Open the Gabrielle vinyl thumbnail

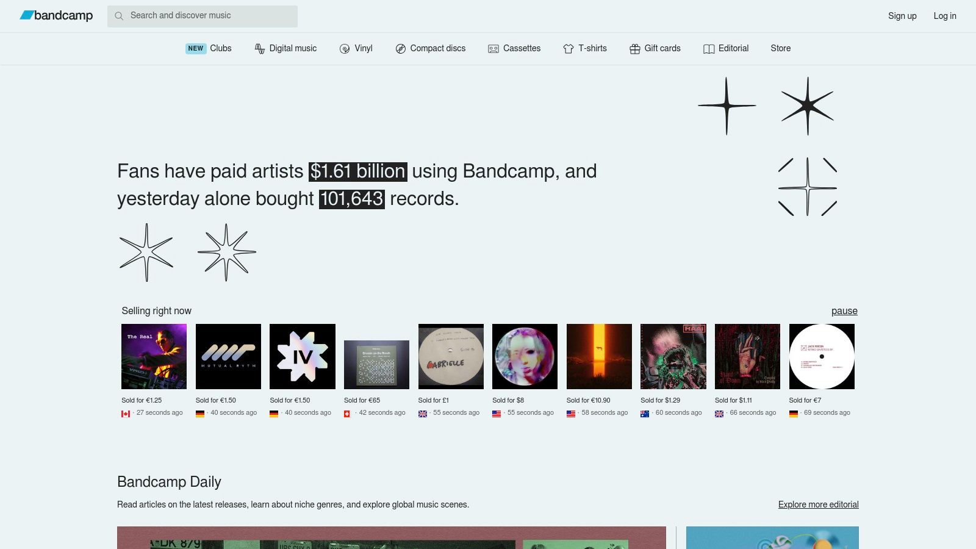tap(451, 356)
